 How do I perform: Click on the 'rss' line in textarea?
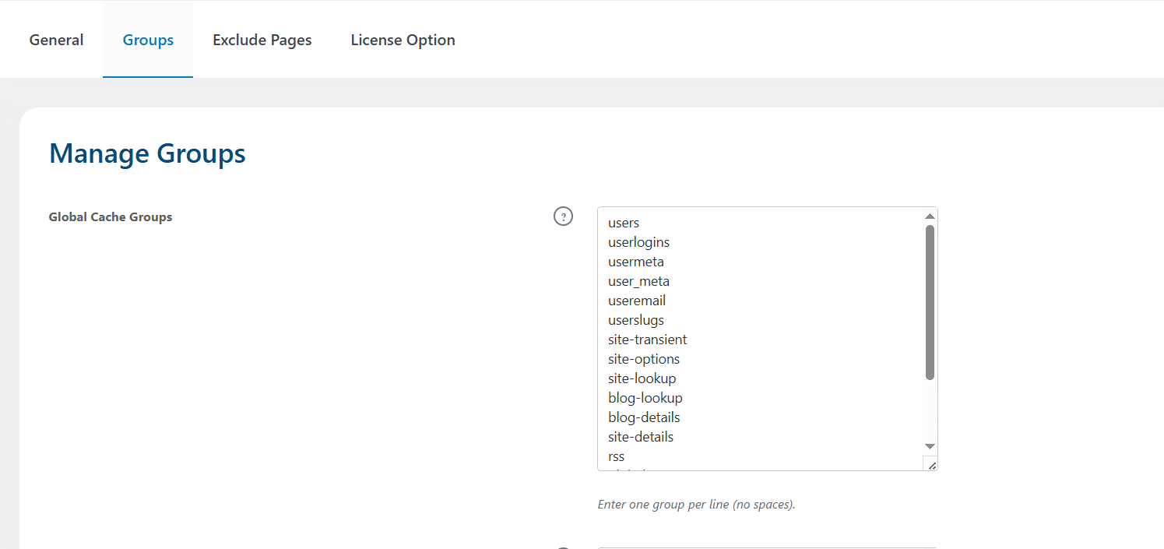pos(616,456)
